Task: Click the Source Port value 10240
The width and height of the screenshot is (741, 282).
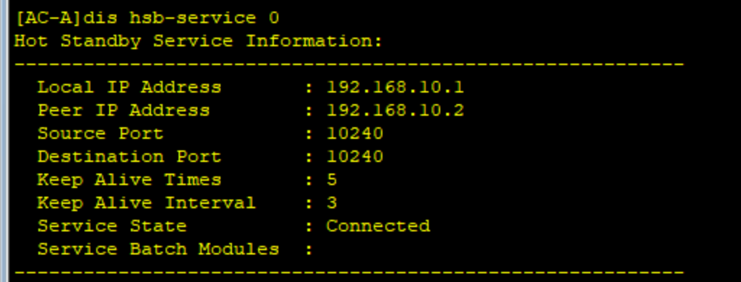Action: 354,134
